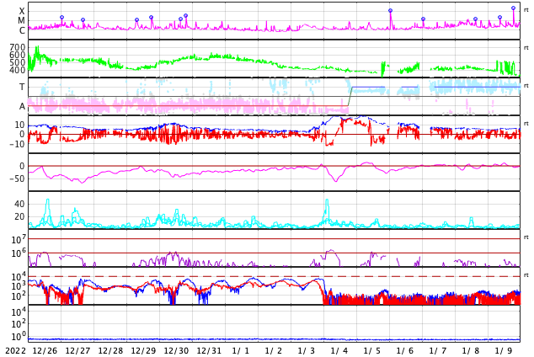Click the -50 tick label on magenta panel
534x357 pixels.
17,178
